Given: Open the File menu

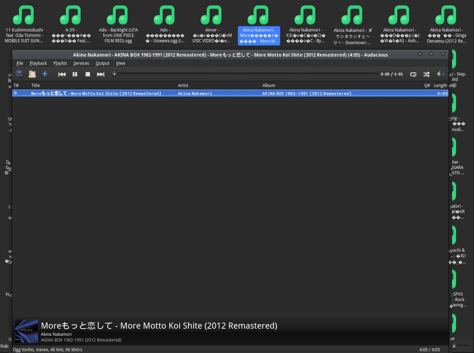Looking at the screenshot, I should click(20, 63).
